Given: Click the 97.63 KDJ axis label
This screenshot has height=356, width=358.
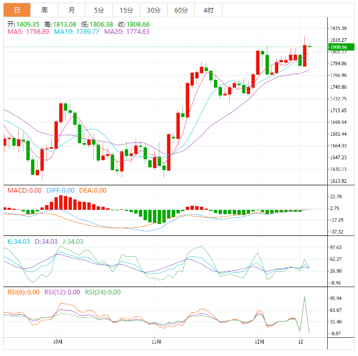Looking at the screenshot, I should pos(336,247).
